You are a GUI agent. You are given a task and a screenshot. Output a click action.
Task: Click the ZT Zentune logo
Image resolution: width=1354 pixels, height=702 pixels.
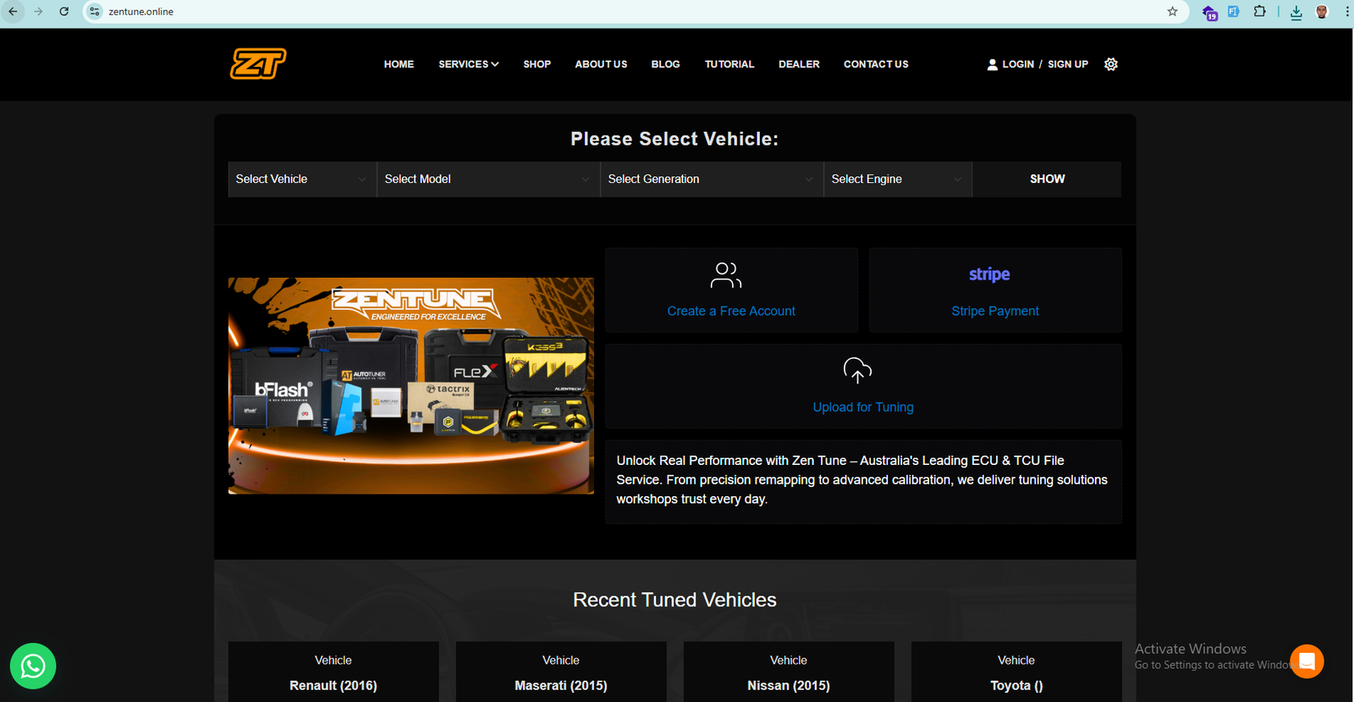coord(258,64)
